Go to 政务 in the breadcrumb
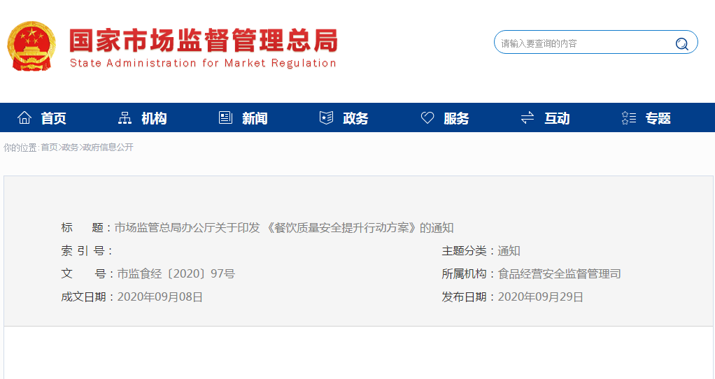The width and height of the screenshot is (715, 379). click(70, 147)
